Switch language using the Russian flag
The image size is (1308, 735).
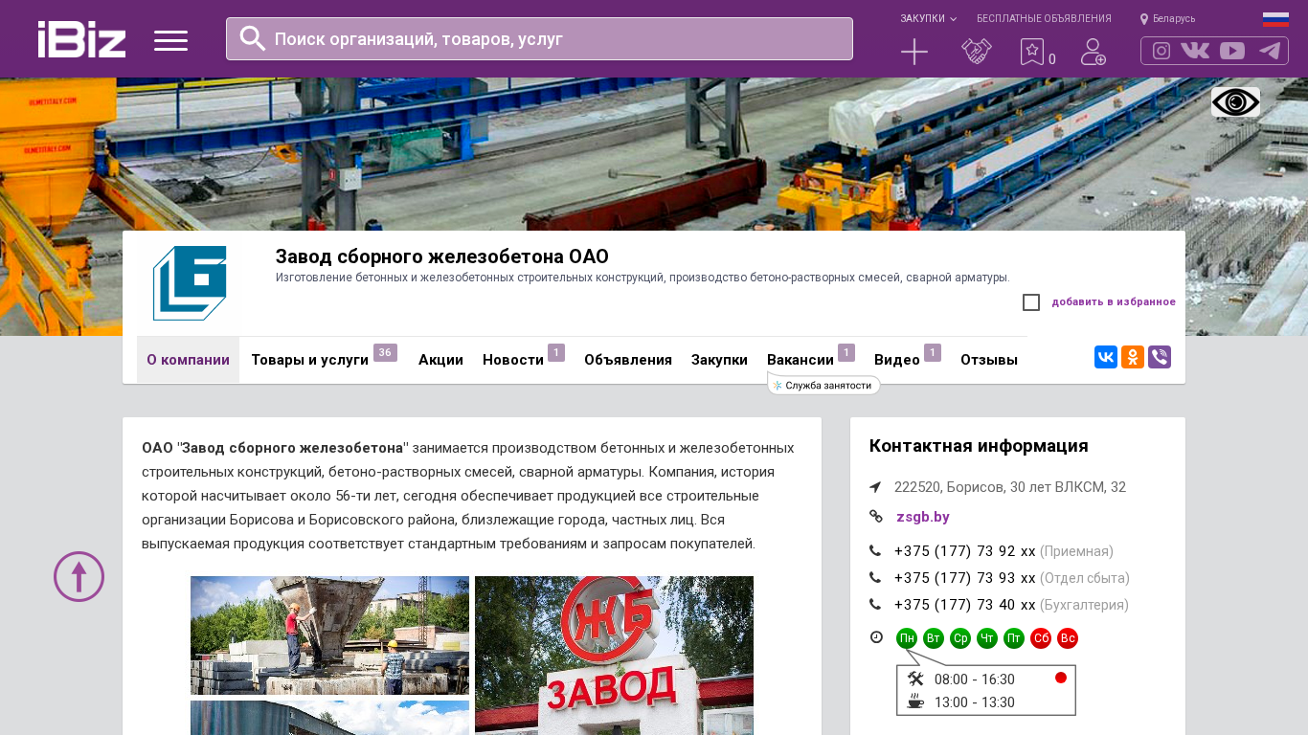click(1275, 19)
